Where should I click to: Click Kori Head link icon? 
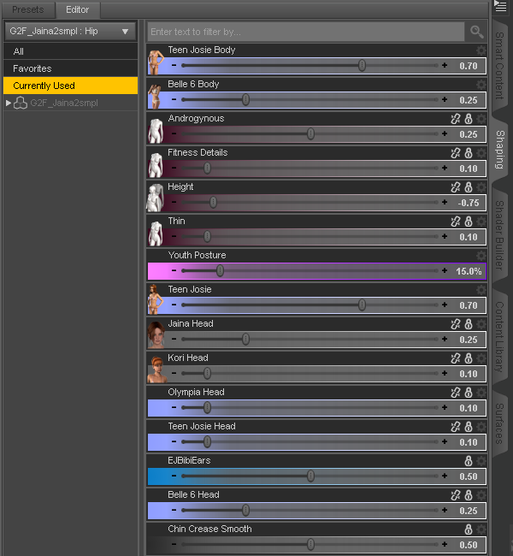pyautogui.click(x=456, y=358)
